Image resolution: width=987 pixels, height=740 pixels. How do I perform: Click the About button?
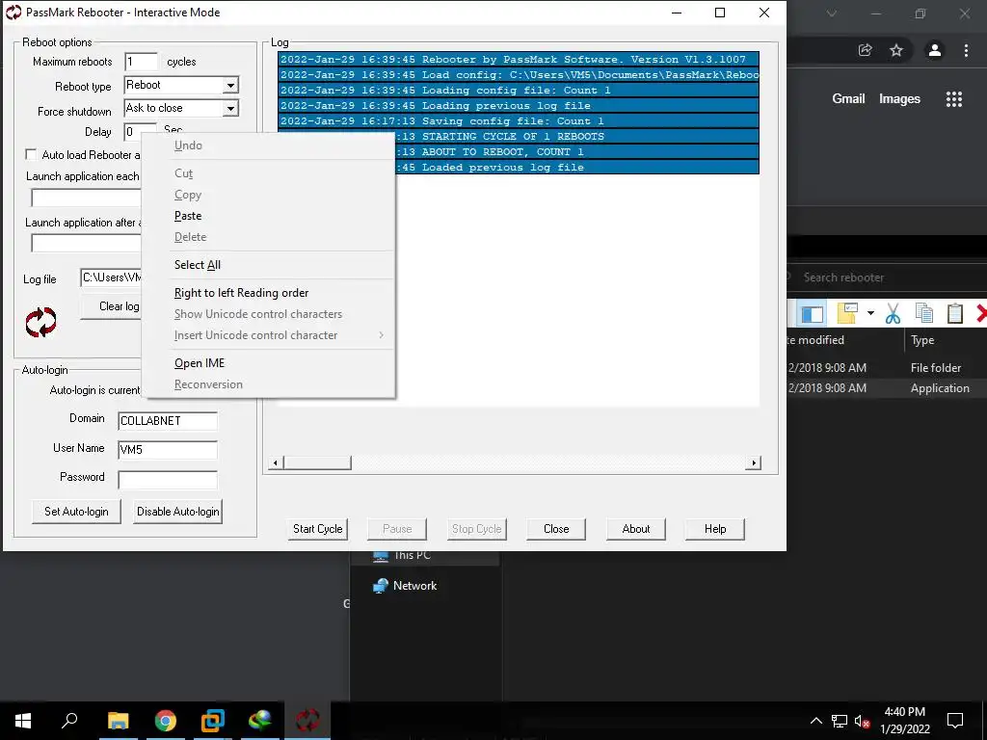[636, 529]
